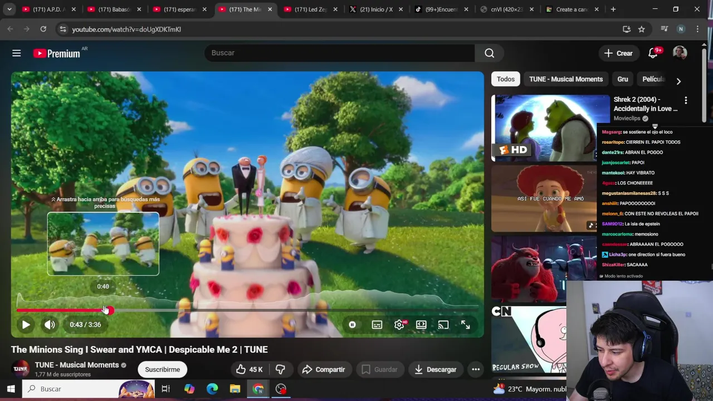Save video with the Guardar button
The width and height of the screenshot is (713, 401).
pyautogui.click(x=379, y=369)
